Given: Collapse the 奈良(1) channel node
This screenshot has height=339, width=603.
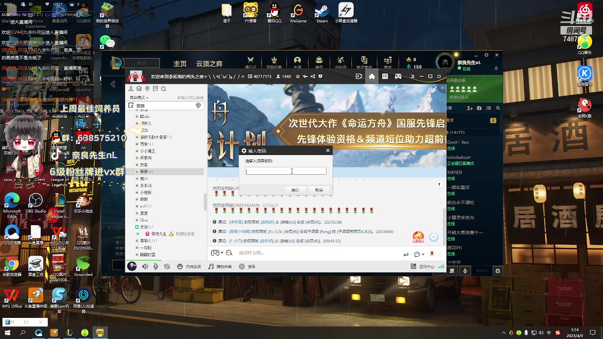Looking at the screenshot, I should pos(137,227).
